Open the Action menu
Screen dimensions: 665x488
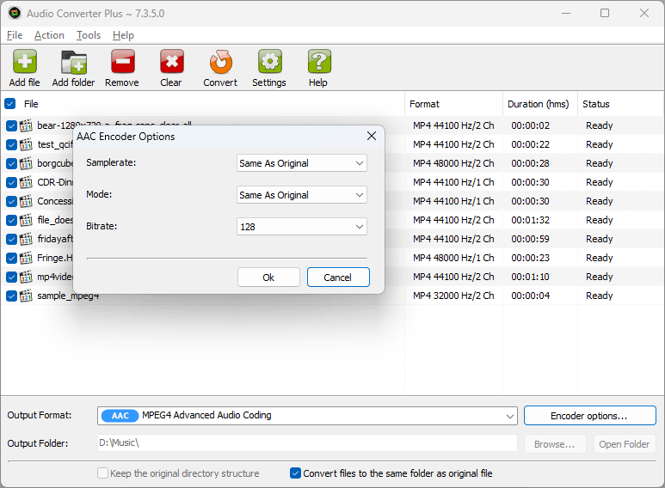[49, 35]
